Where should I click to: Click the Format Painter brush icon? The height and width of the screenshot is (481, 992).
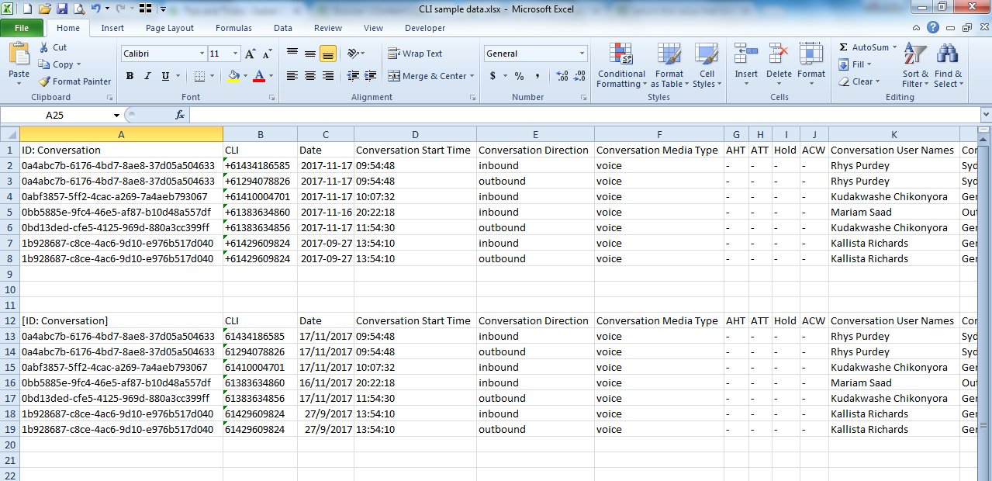(x=45, y=81)
